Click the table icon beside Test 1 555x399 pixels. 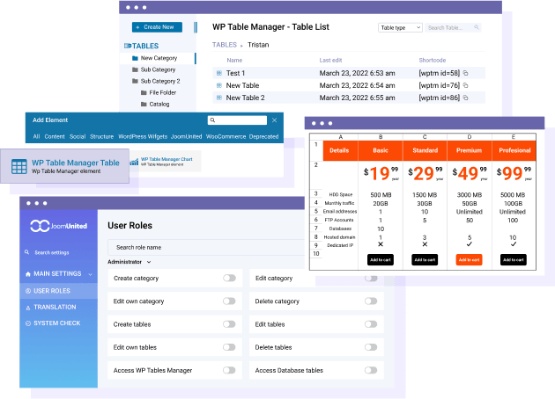coord(219,73)
